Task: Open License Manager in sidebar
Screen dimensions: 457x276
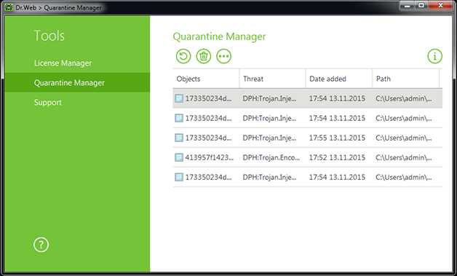Action: (63, 63)
